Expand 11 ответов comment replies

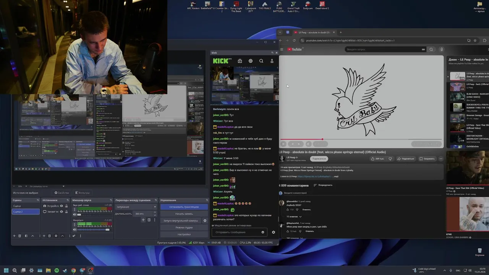click(294, 217)
